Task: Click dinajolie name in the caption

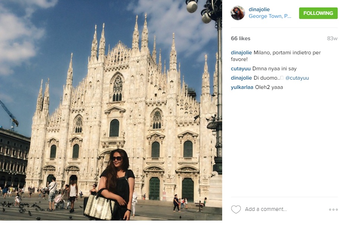Action: [241, 52]
